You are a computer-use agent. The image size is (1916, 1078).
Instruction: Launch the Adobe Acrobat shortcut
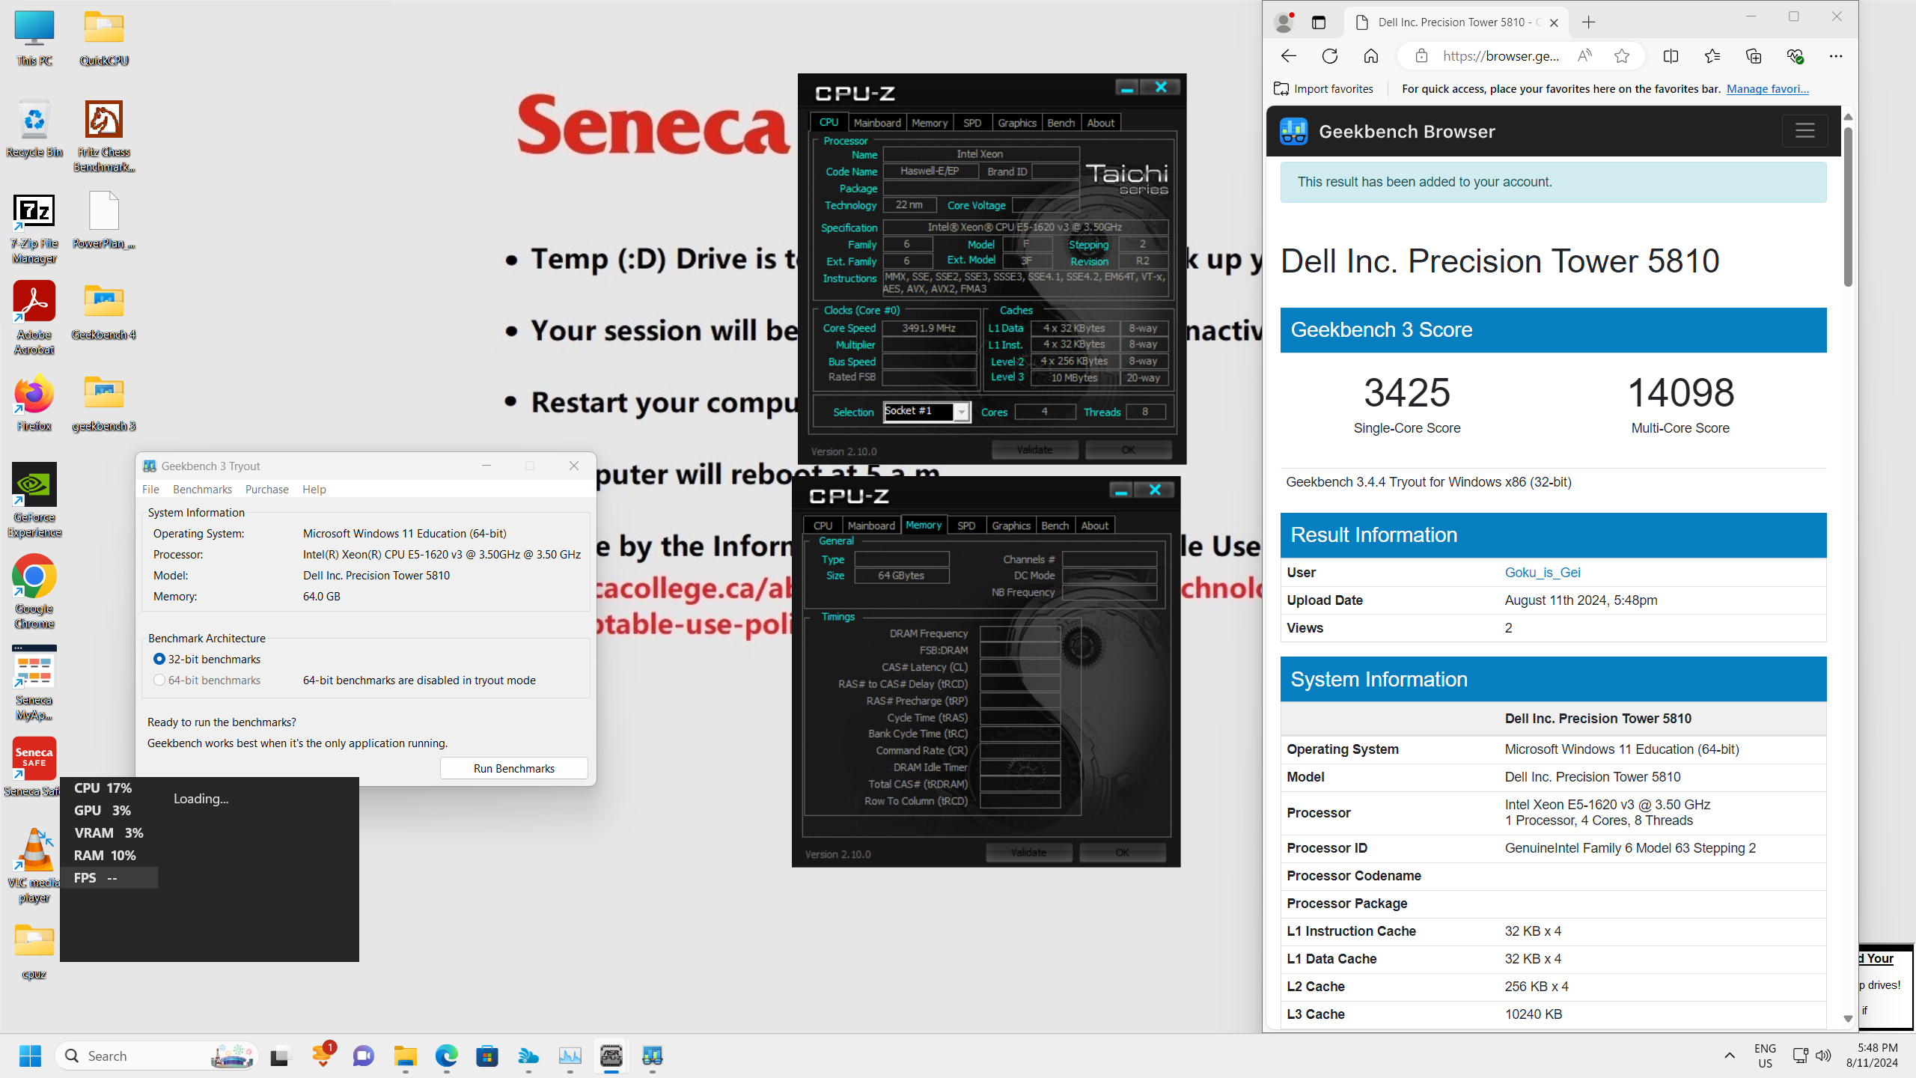[34, 319]
